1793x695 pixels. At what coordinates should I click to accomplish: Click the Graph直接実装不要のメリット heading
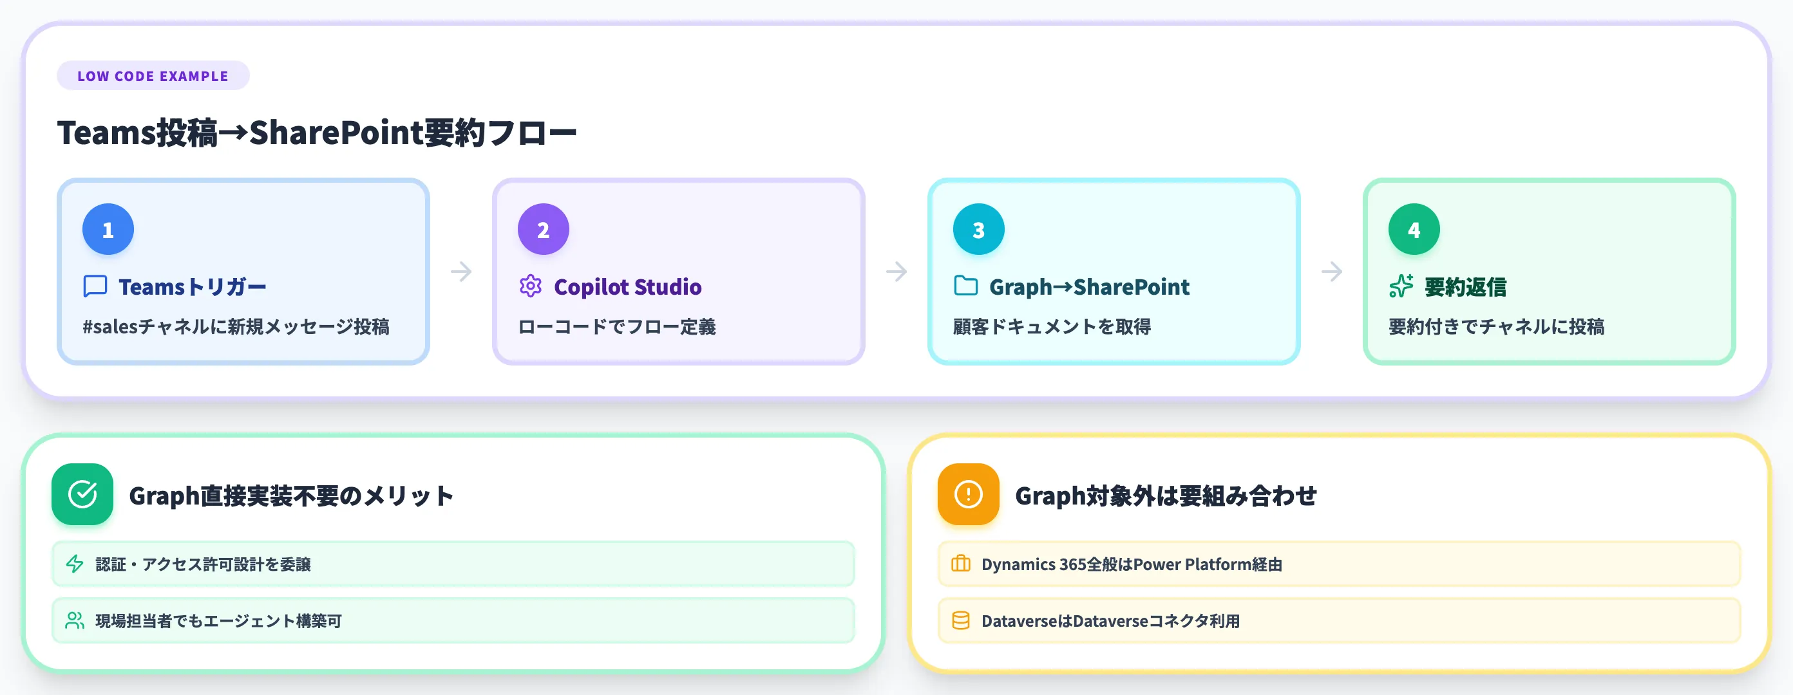point(292,496)
